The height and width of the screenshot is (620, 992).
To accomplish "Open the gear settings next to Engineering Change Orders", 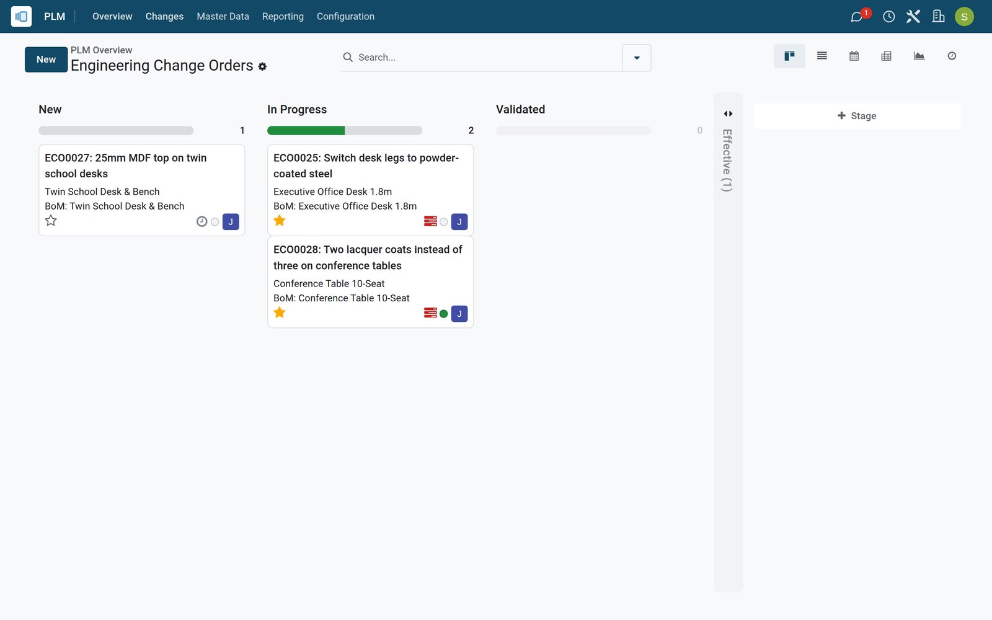I will 262,66.
